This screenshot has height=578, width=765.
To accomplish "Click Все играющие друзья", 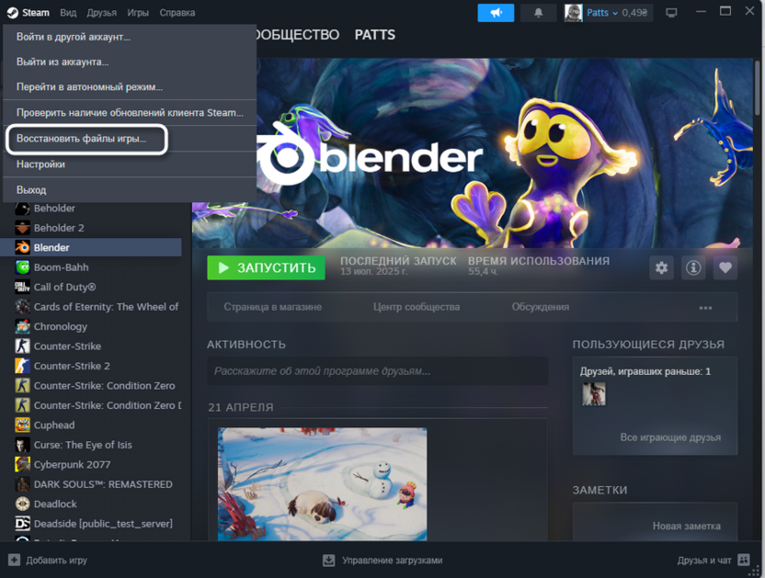I will point(670,437).
